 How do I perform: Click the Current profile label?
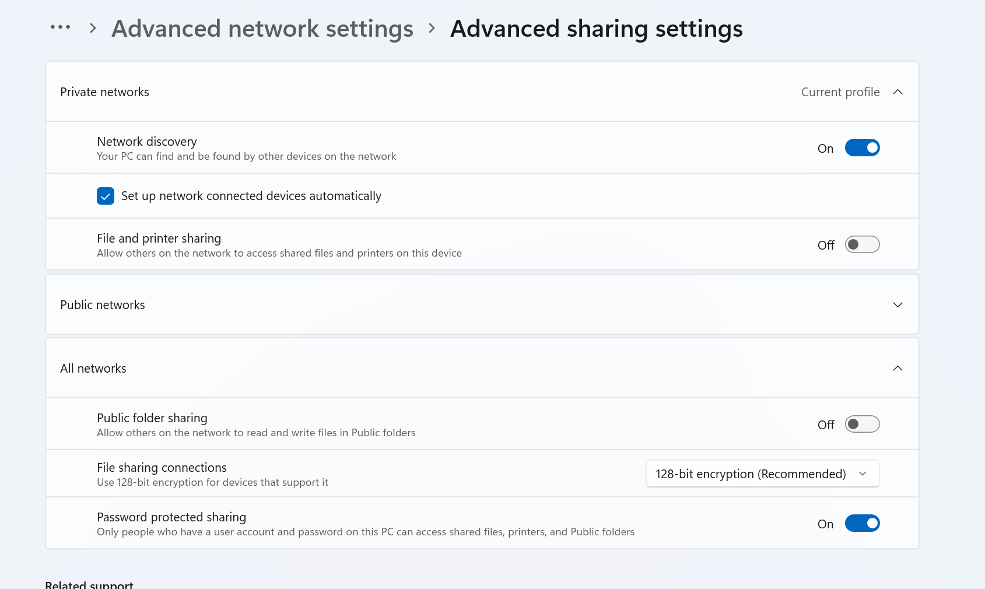point(840,92)
